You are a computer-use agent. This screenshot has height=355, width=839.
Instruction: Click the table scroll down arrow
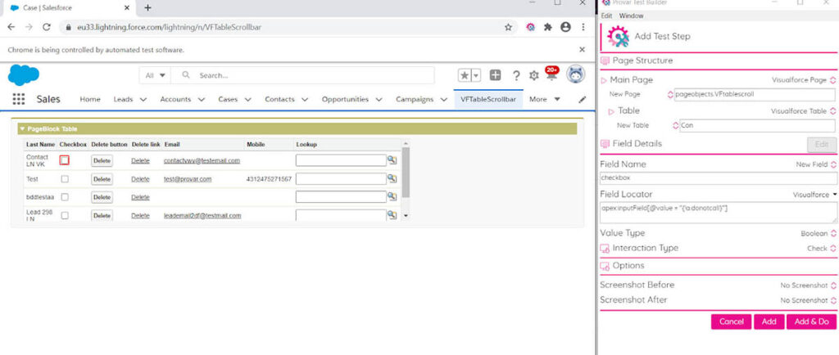pos(406,216)
